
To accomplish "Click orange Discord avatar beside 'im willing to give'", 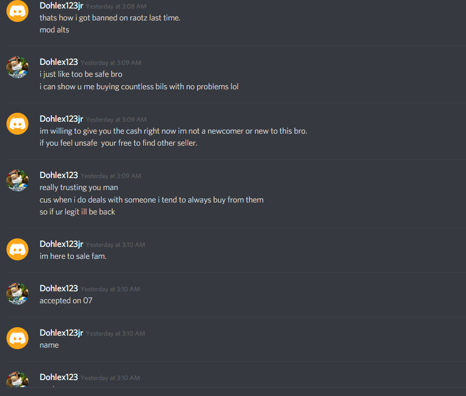I will tap(17, 124).
